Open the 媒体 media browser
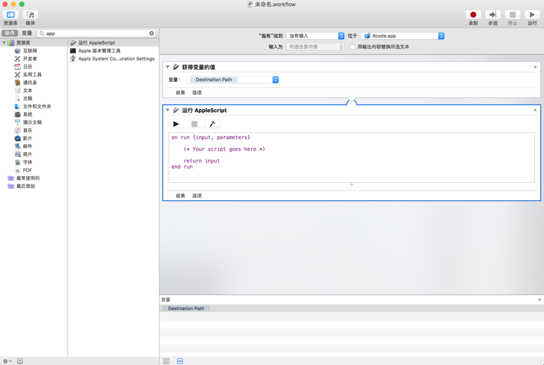Image resolution: width=544 pixels, height=365 pixels. [x=30, y=15]
